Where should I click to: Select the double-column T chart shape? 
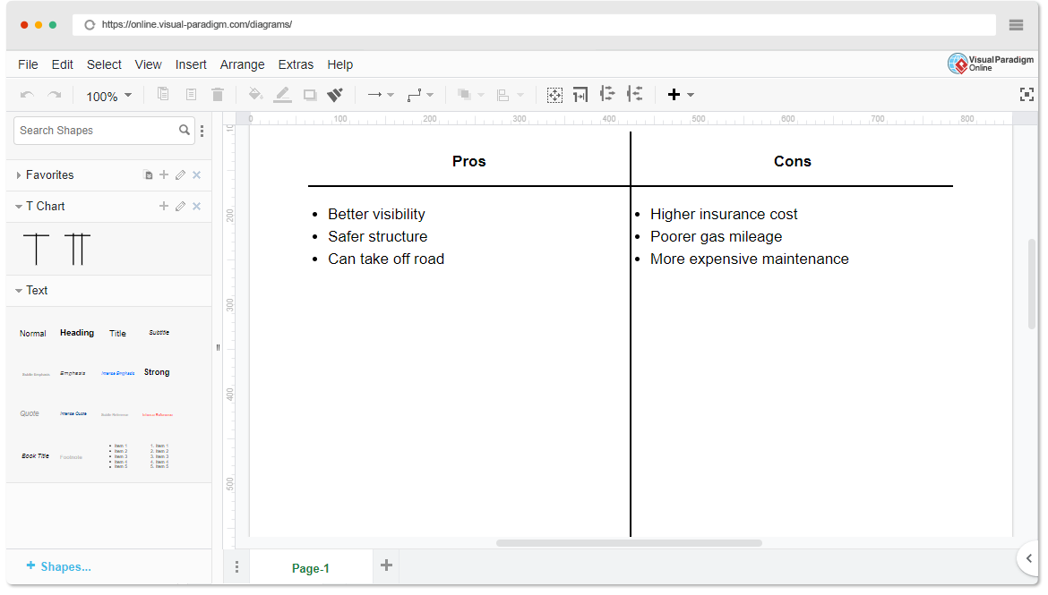click(77, 249)
